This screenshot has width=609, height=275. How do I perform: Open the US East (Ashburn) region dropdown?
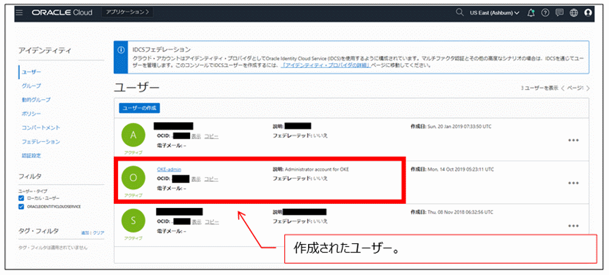pos(495,13)
